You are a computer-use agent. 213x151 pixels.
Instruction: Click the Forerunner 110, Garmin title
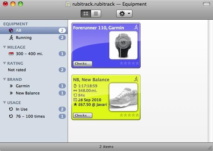click(x=99, y=28)
